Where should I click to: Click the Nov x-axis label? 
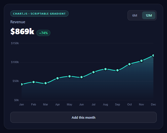pyautogui.click(x=142, y=104)
